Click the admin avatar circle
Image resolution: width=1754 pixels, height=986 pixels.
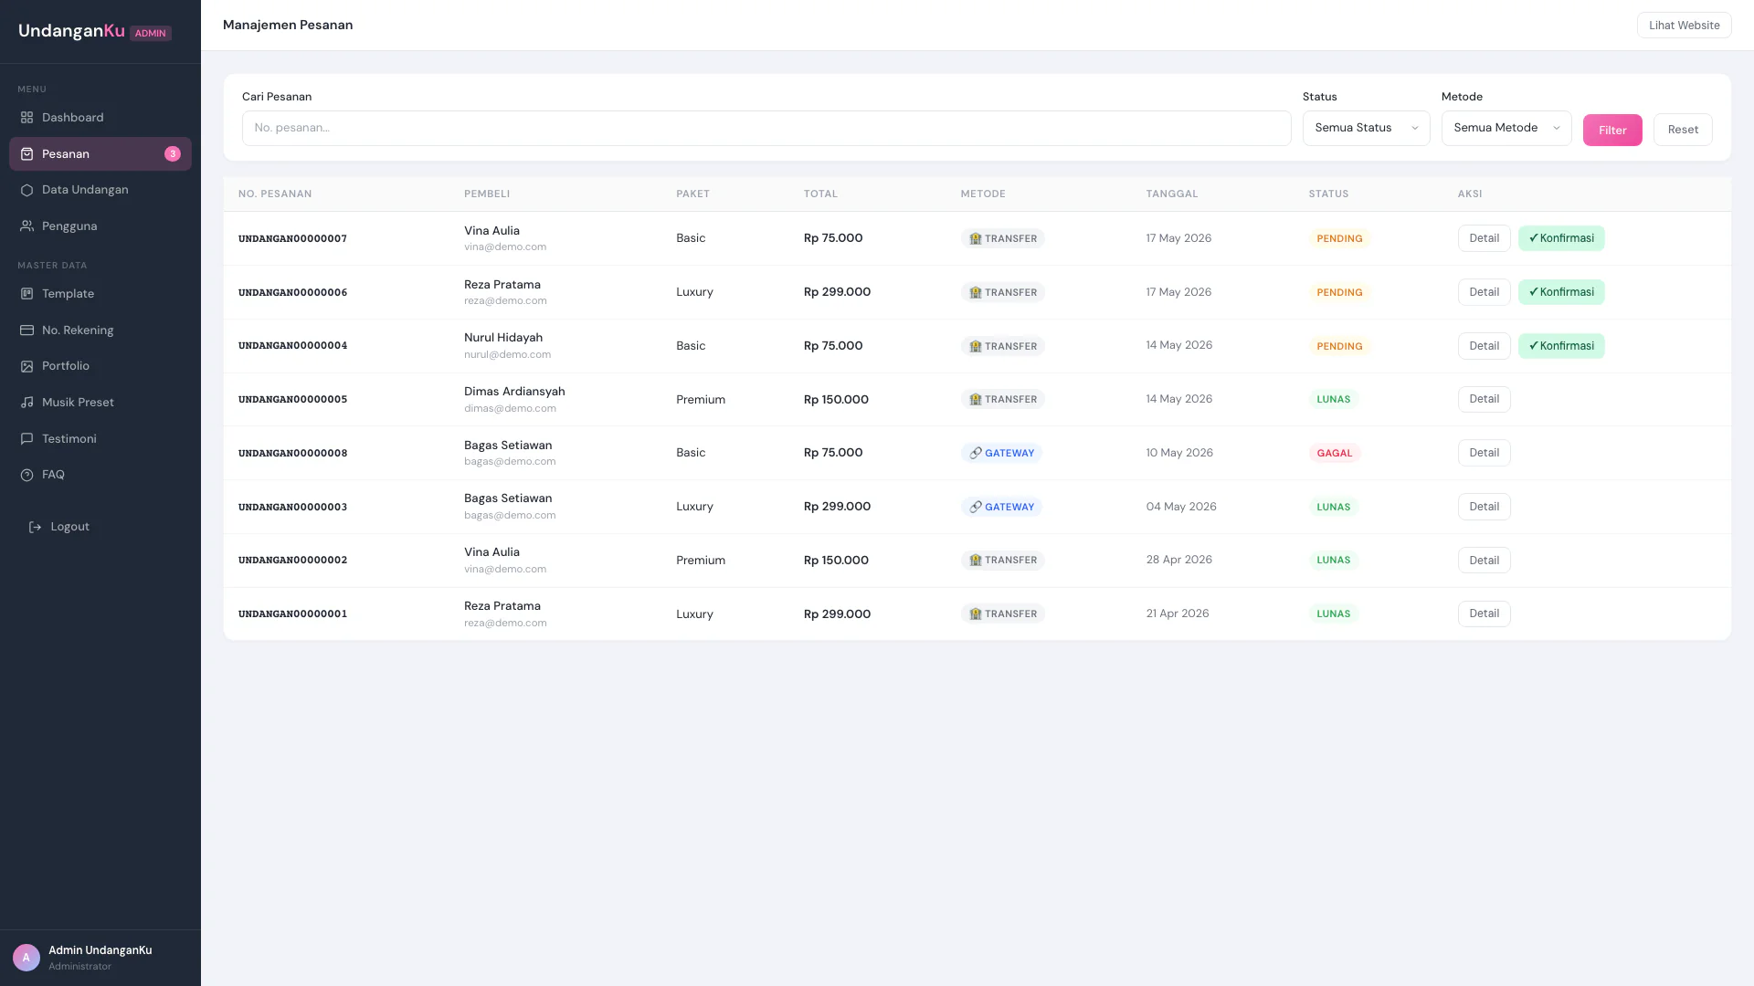click(26, 958)
